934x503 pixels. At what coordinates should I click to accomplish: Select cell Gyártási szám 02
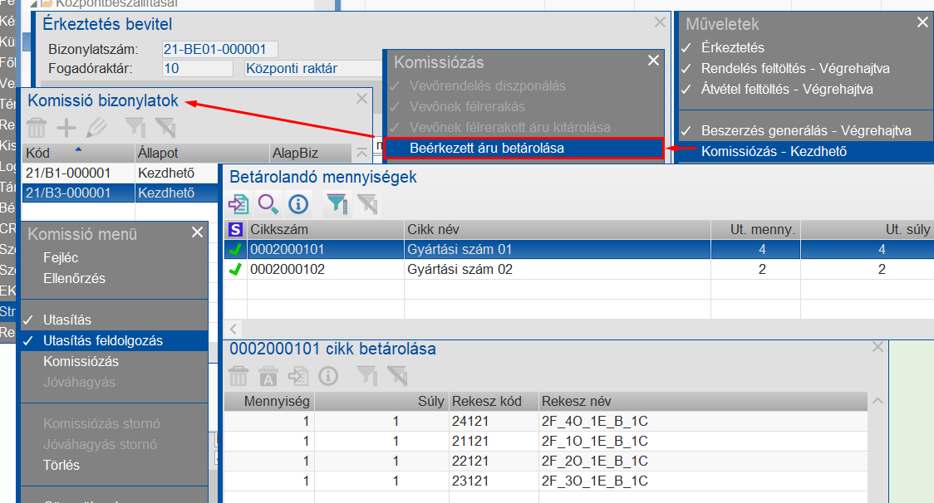pos(558,270)
